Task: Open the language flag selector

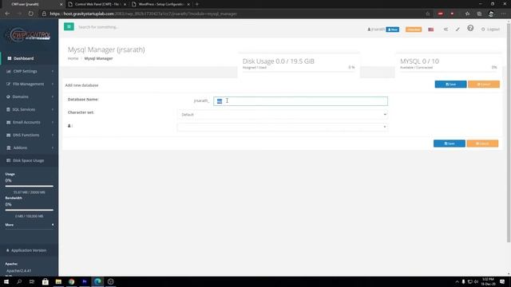Action: click(x=431, y=29)
